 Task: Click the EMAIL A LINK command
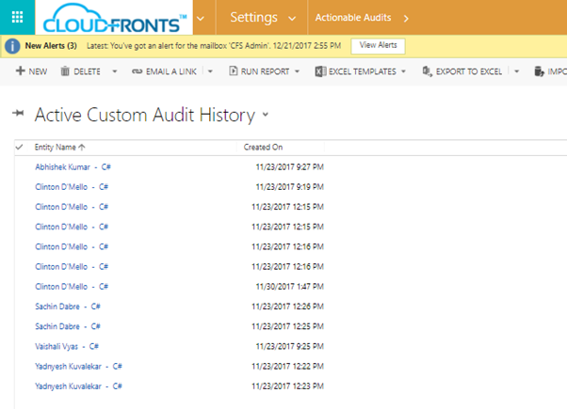coord(171,71)
